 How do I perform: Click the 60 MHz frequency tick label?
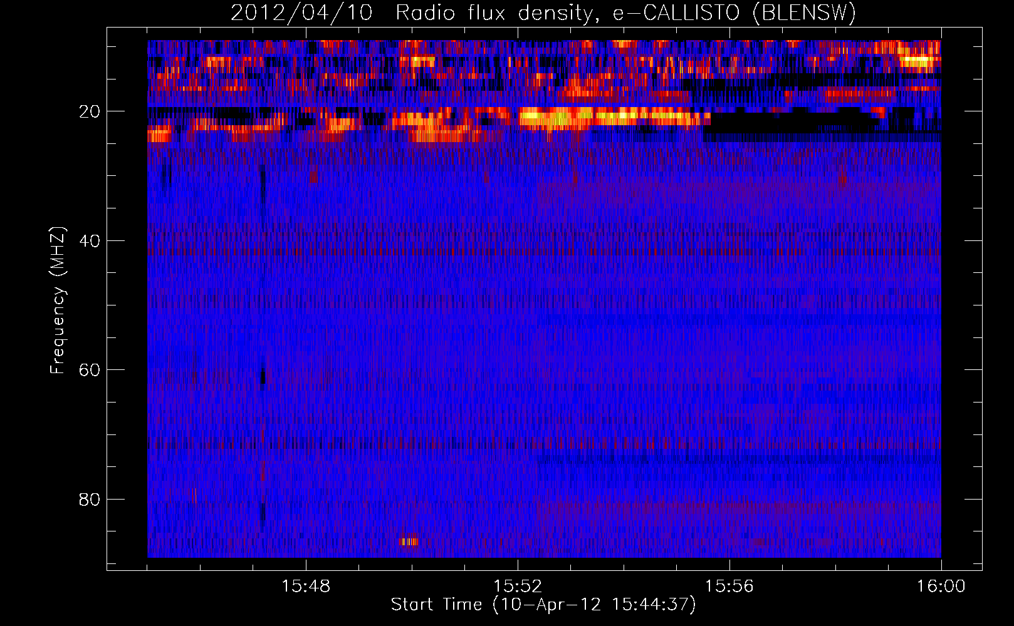(90, 370)
